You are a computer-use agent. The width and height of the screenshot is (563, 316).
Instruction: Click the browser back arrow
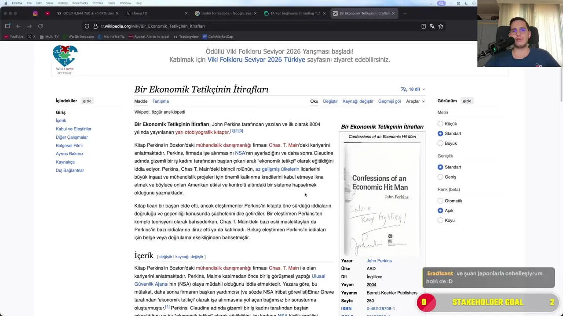(18, 26)
